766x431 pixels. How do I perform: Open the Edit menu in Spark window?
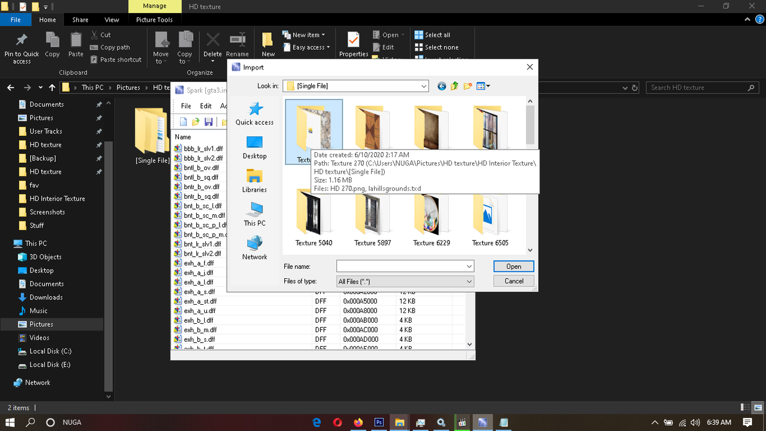click(206, 106)
